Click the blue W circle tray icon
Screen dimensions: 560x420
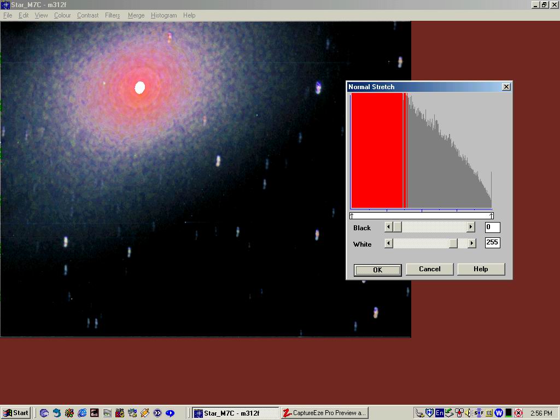(x=499, y=413)
